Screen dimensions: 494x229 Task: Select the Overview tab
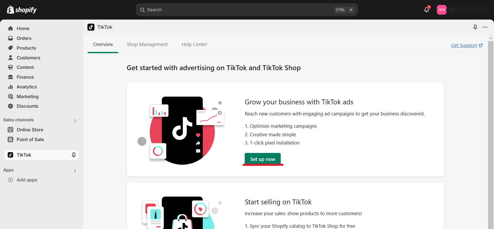[103, 44]
